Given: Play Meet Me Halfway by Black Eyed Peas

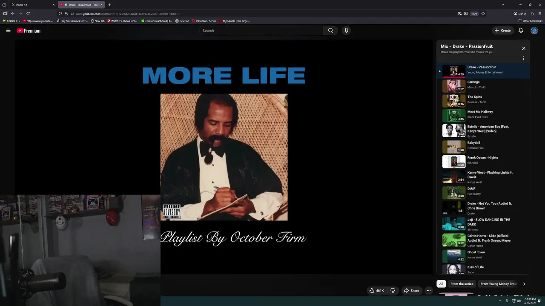Looking at the screenshot, I should (483, 115).
